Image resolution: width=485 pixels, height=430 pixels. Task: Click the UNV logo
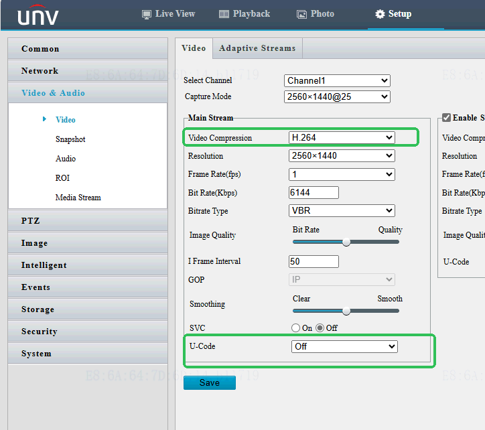coord(38,15)
